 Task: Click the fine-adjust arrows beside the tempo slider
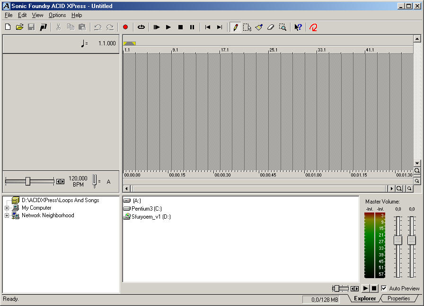[60, 182]
